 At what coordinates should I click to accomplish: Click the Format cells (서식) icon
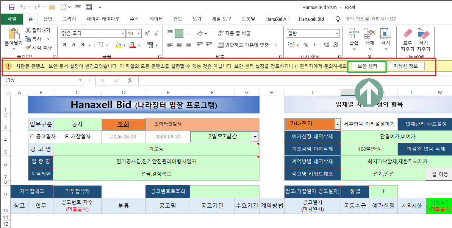point(385,33)
